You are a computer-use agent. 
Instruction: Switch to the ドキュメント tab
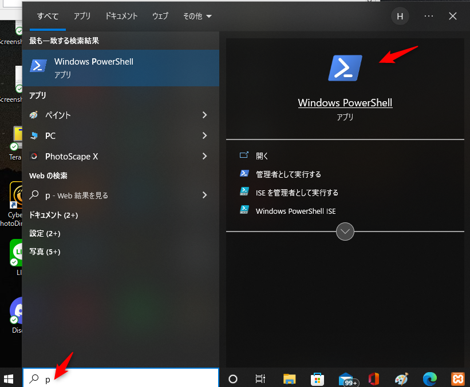tap(121, 16)
